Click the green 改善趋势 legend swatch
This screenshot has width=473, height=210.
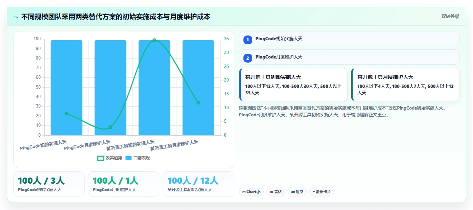tap(100, 158)
